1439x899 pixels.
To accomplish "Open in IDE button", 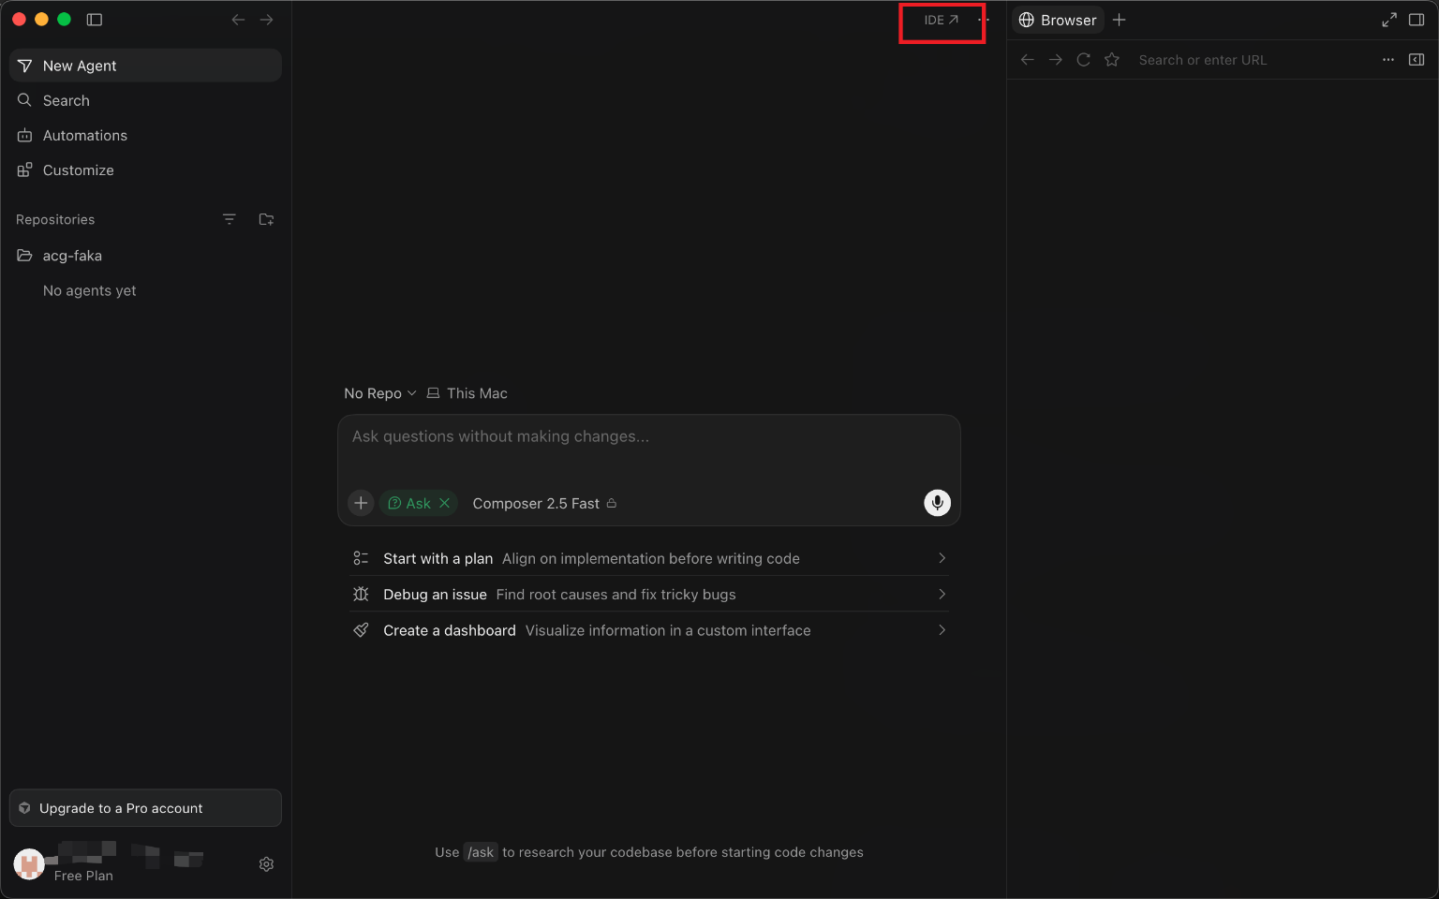I will 942,20.
